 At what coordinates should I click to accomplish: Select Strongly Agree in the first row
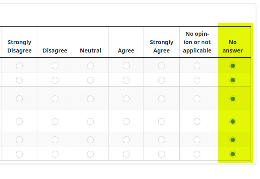(161, 66)
